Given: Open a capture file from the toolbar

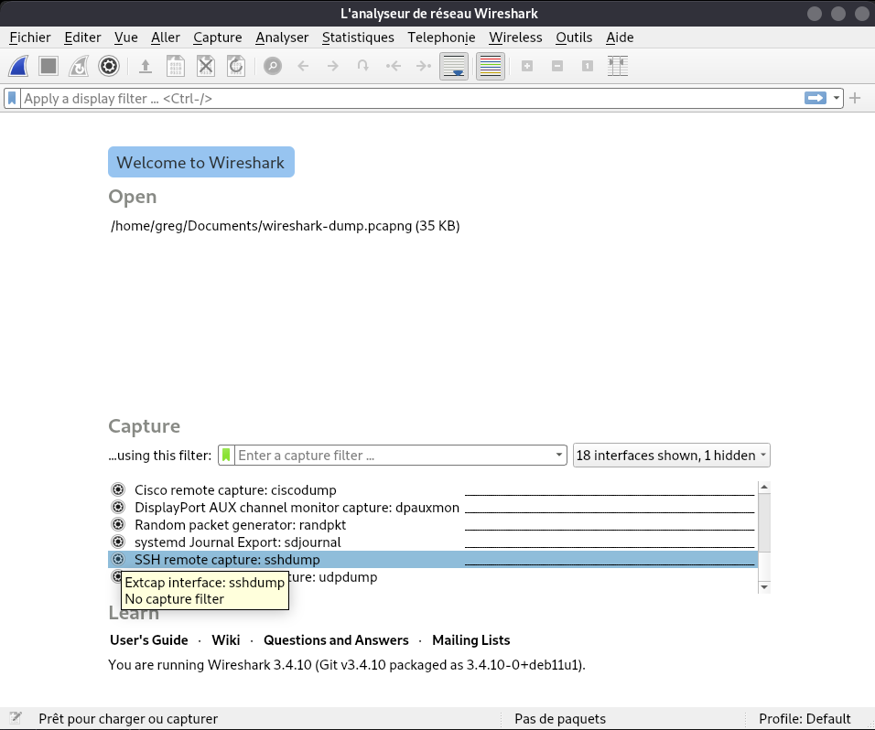Looking at the screenshot, I should tap(145, 66).
